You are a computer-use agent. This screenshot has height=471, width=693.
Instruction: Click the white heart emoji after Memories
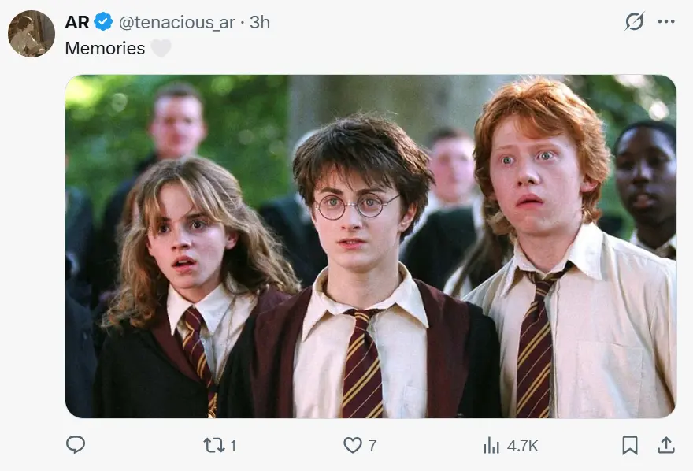[161, 48]
